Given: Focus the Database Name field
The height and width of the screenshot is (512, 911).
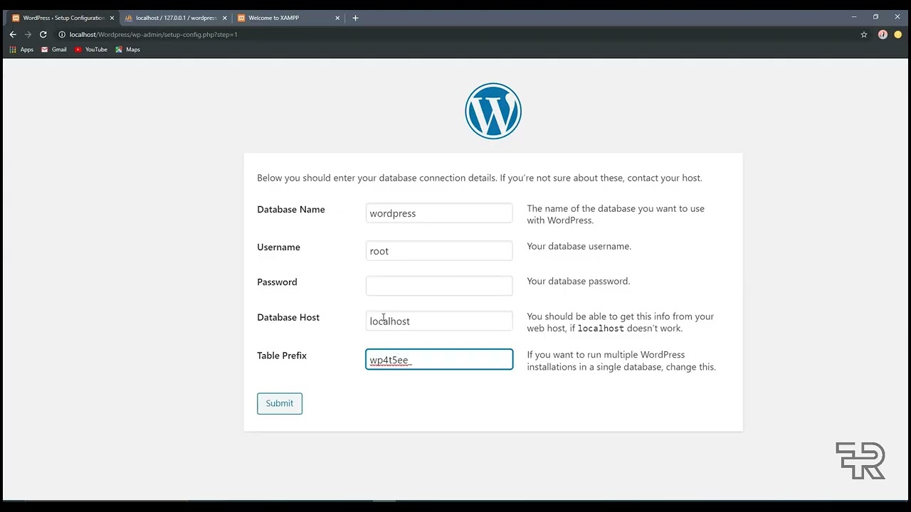Looking at the screenshot, I should 439,213.
